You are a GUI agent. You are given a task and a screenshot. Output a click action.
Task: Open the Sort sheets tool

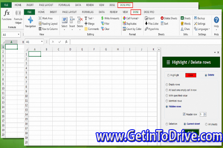point(164,23)
